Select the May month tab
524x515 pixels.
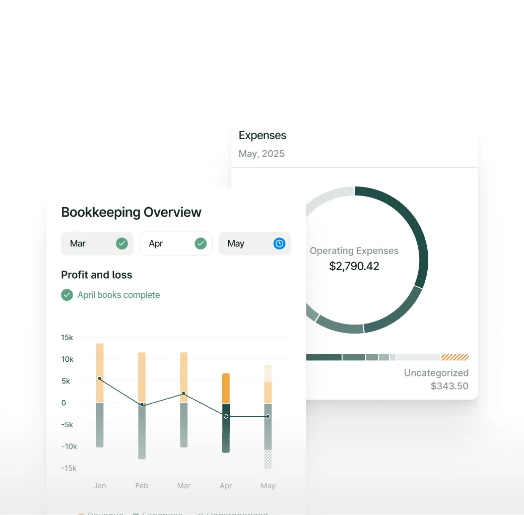coord(255,243)
